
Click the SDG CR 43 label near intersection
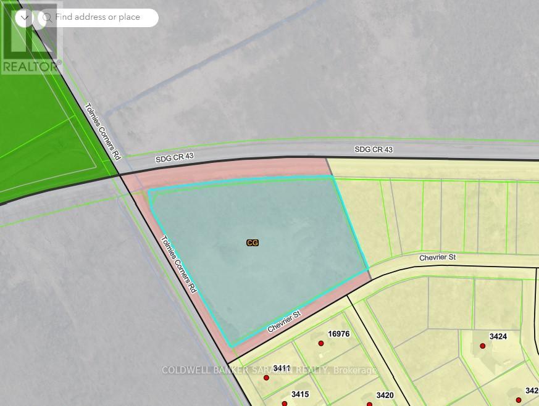174,157
